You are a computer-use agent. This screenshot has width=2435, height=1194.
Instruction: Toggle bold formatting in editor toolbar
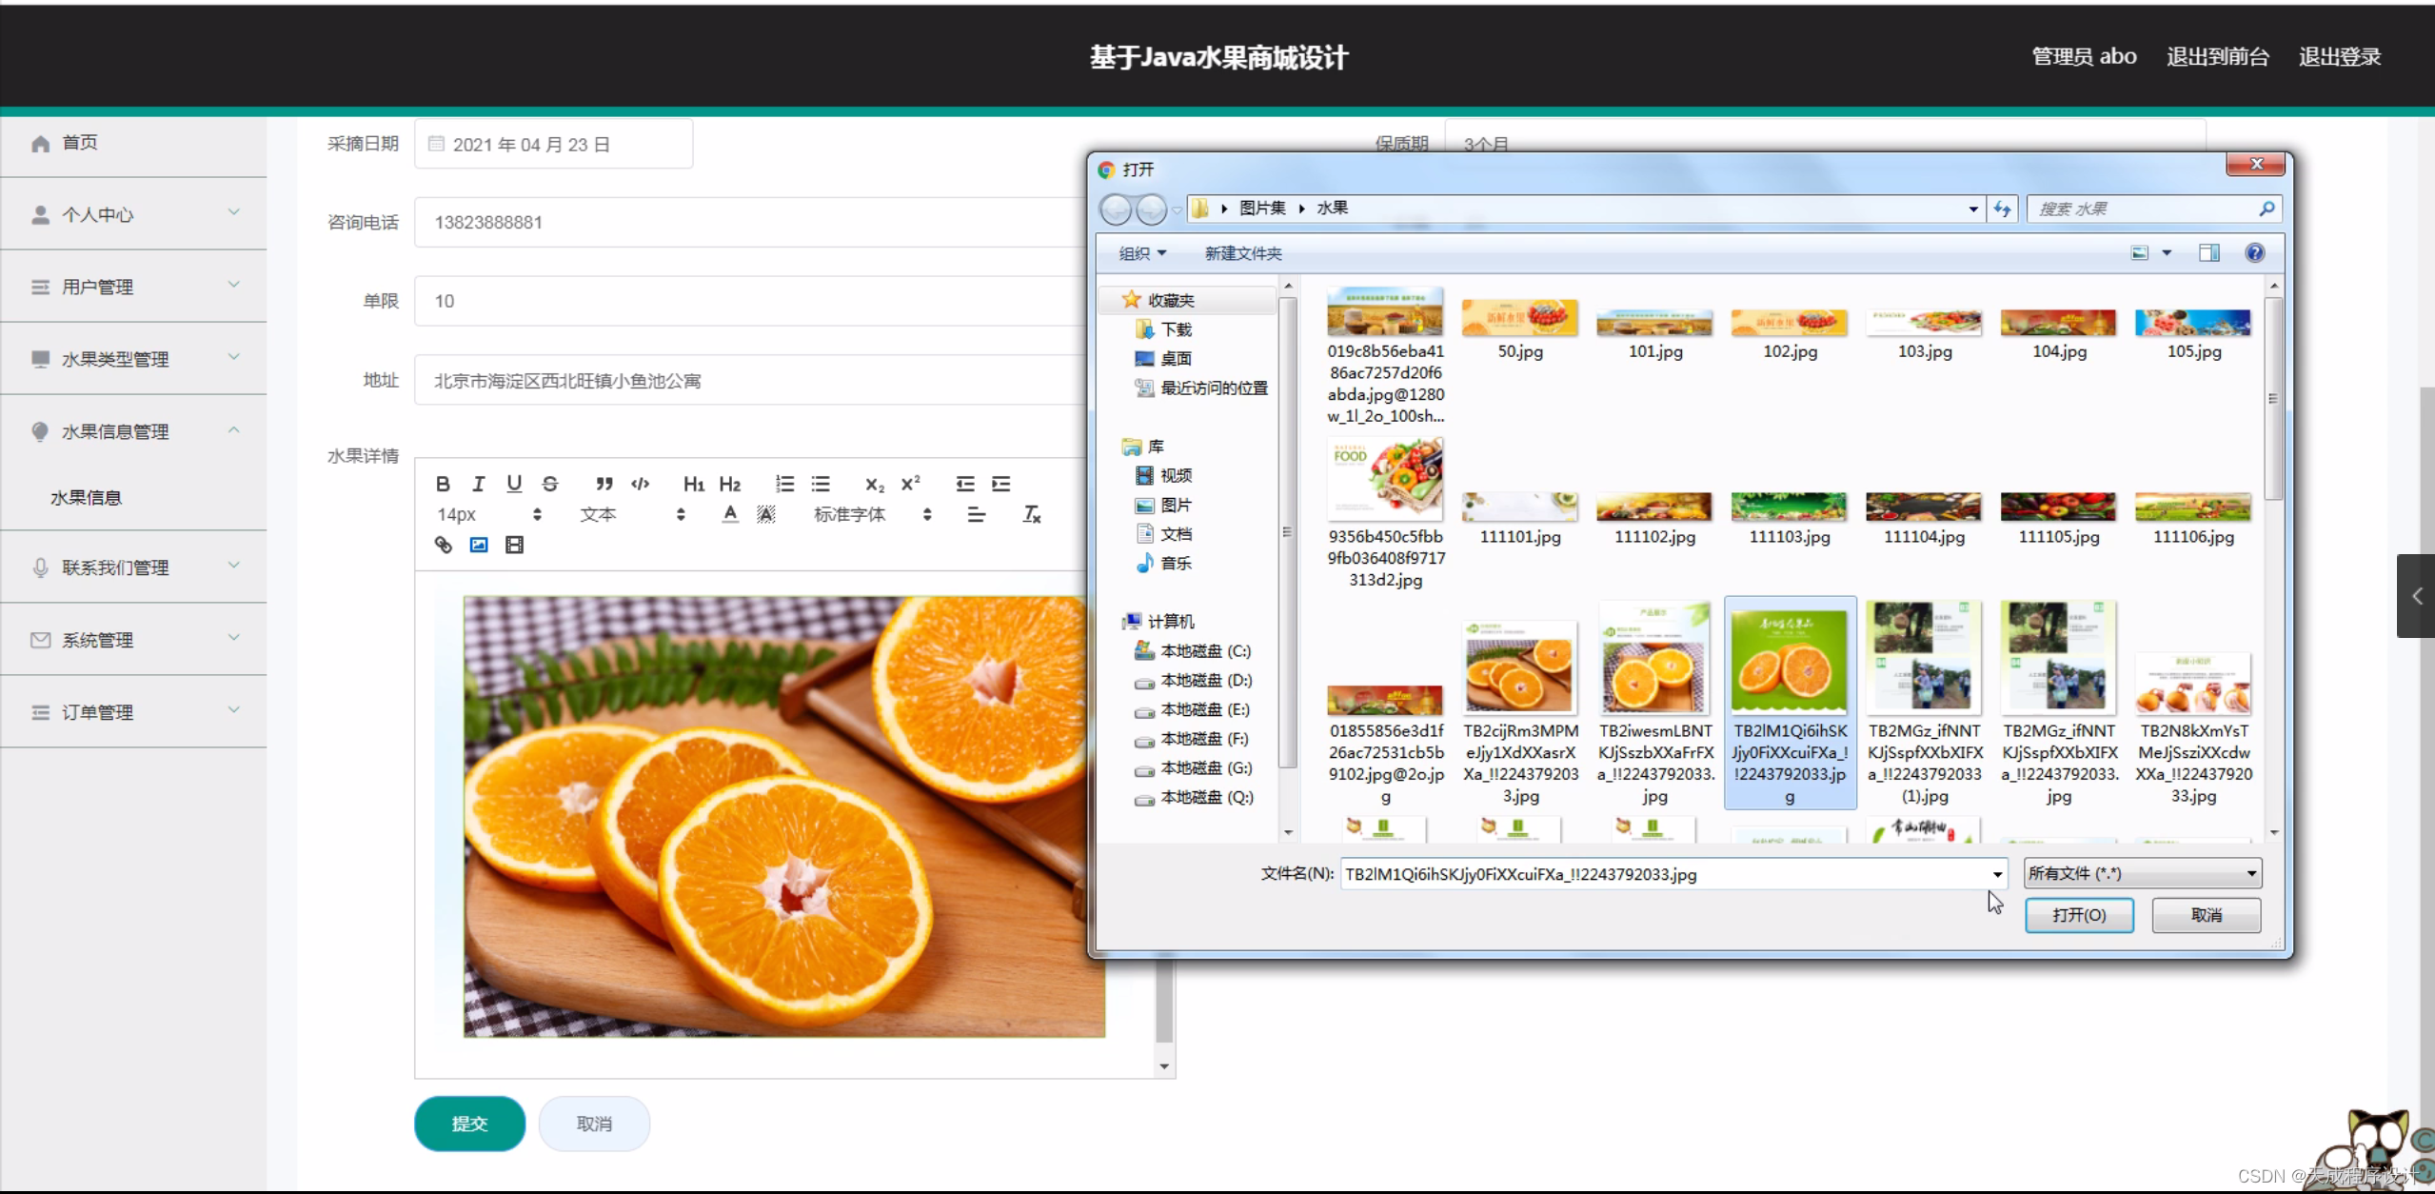pos(443,484)
